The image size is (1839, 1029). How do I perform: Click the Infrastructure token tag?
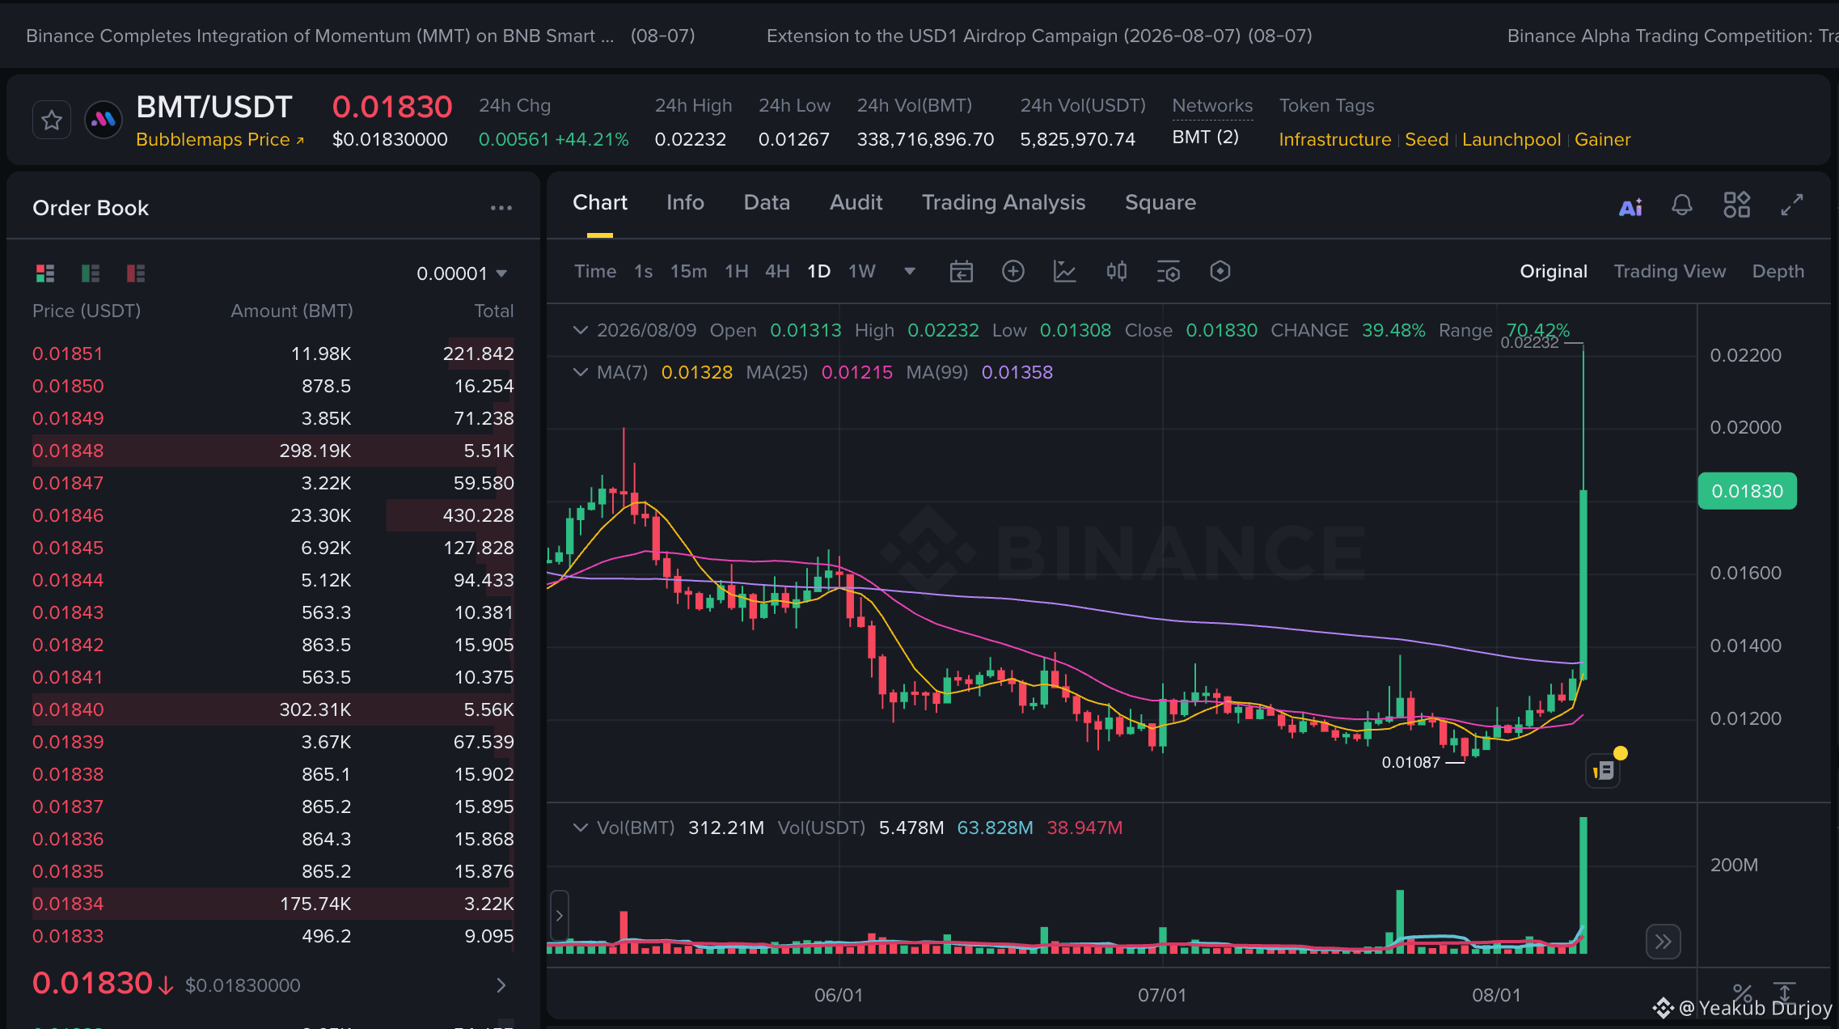pos(1334,140)
